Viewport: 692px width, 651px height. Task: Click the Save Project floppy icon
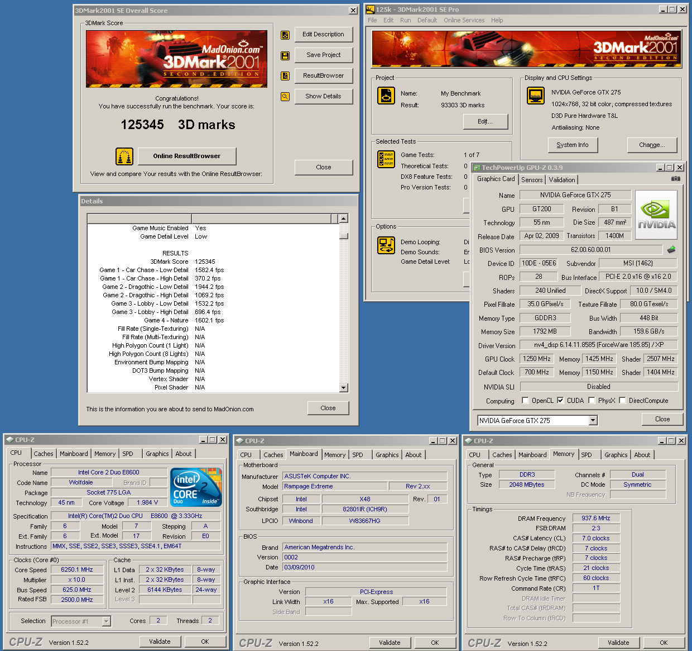pyautogui.click(x=285, y=55)
